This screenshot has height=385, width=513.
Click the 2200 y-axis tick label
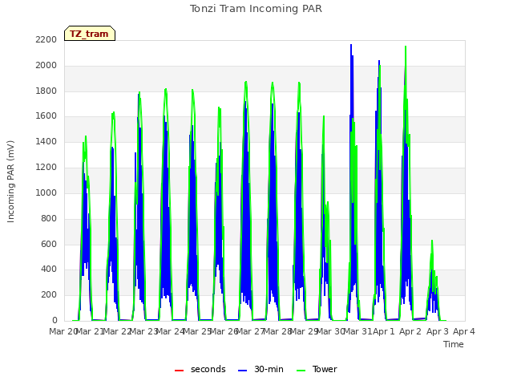[46, 39]
